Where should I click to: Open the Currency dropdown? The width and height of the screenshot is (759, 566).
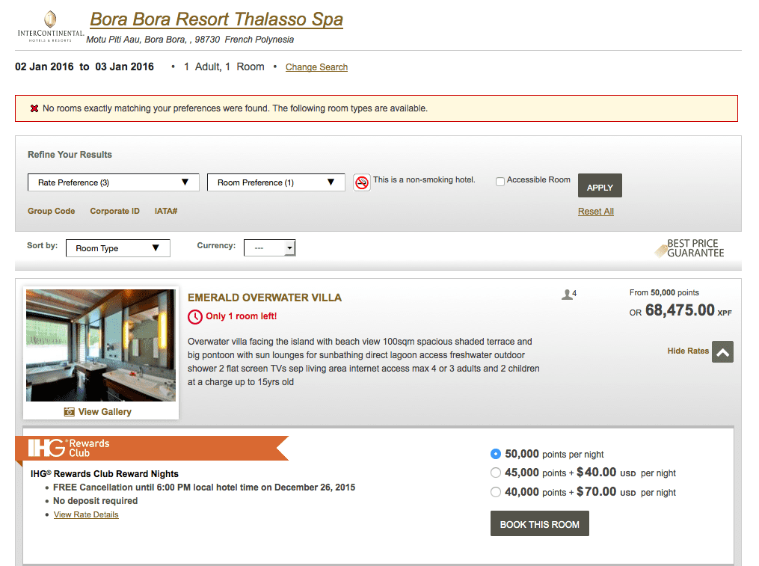(x=270, y=248)
